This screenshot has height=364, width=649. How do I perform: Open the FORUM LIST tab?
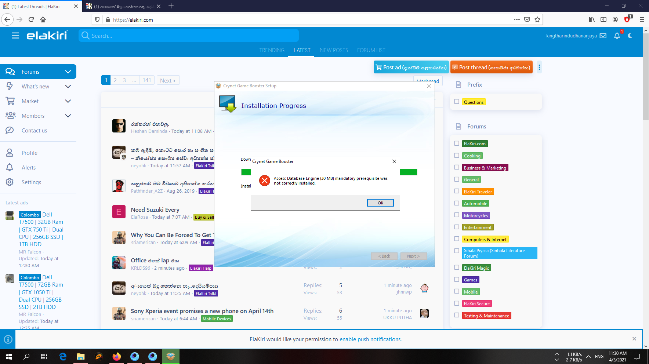(x=371, y=50)
